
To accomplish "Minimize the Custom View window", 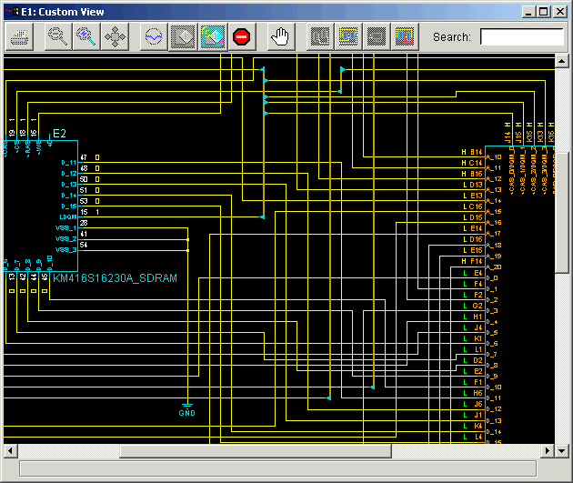I will [x=528, y=12].
